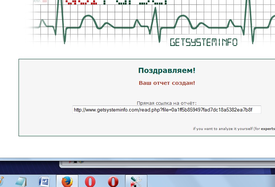Click the 'Поздравляем!' heading
275x187 pixels.
tap(167, 70)
